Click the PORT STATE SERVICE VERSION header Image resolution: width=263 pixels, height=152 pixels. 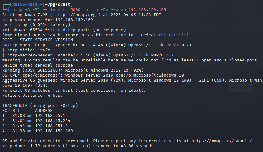coord(38,40)
